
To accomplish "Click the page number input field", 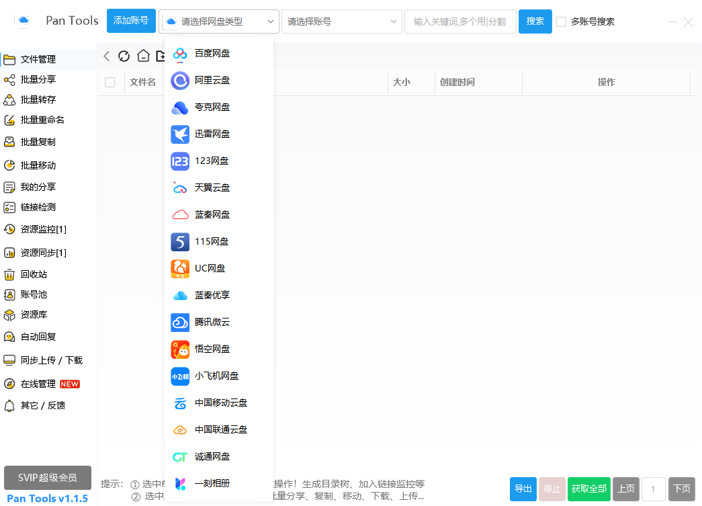I will click(x=653, y=489).
